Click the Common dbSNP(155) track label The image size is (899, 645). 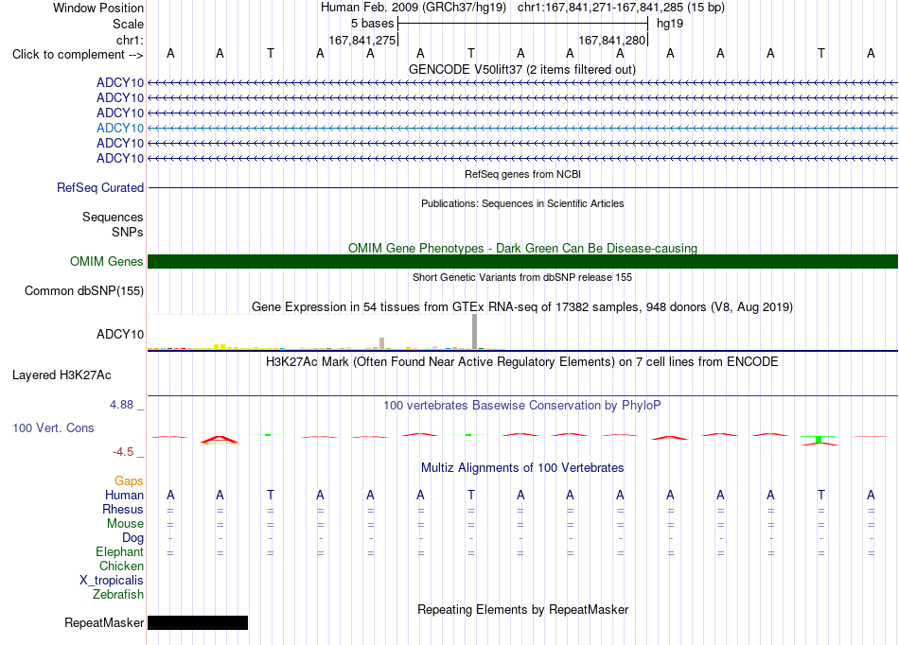[84, 291]
